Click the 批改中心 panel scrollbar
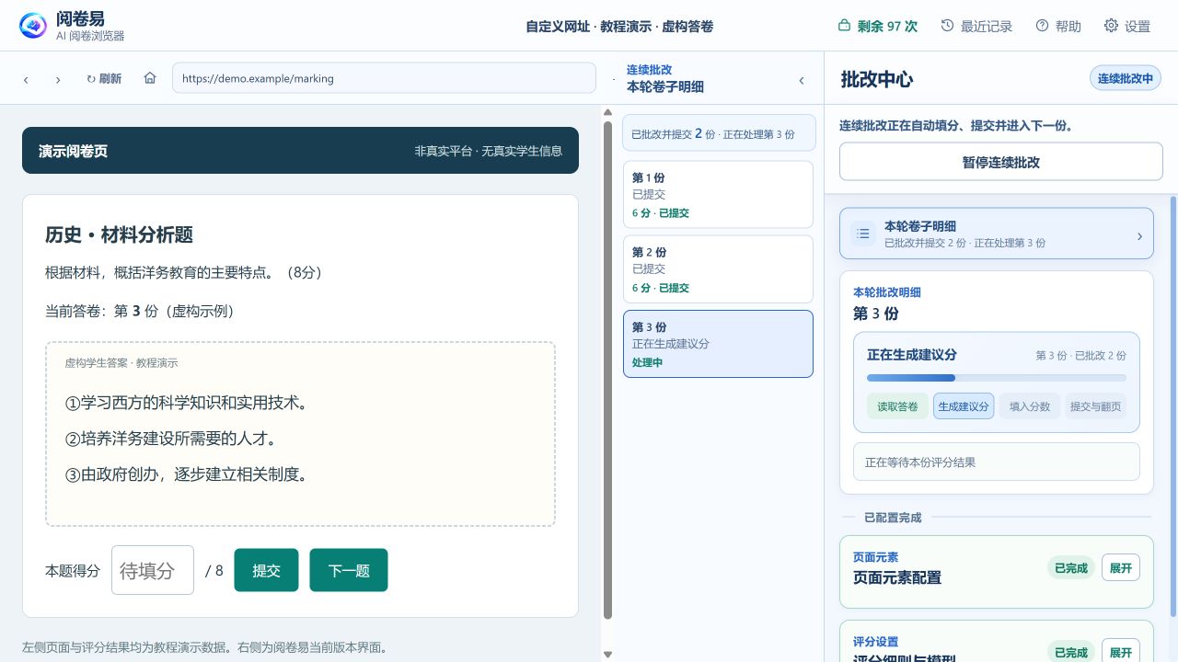 [1173, 405]
